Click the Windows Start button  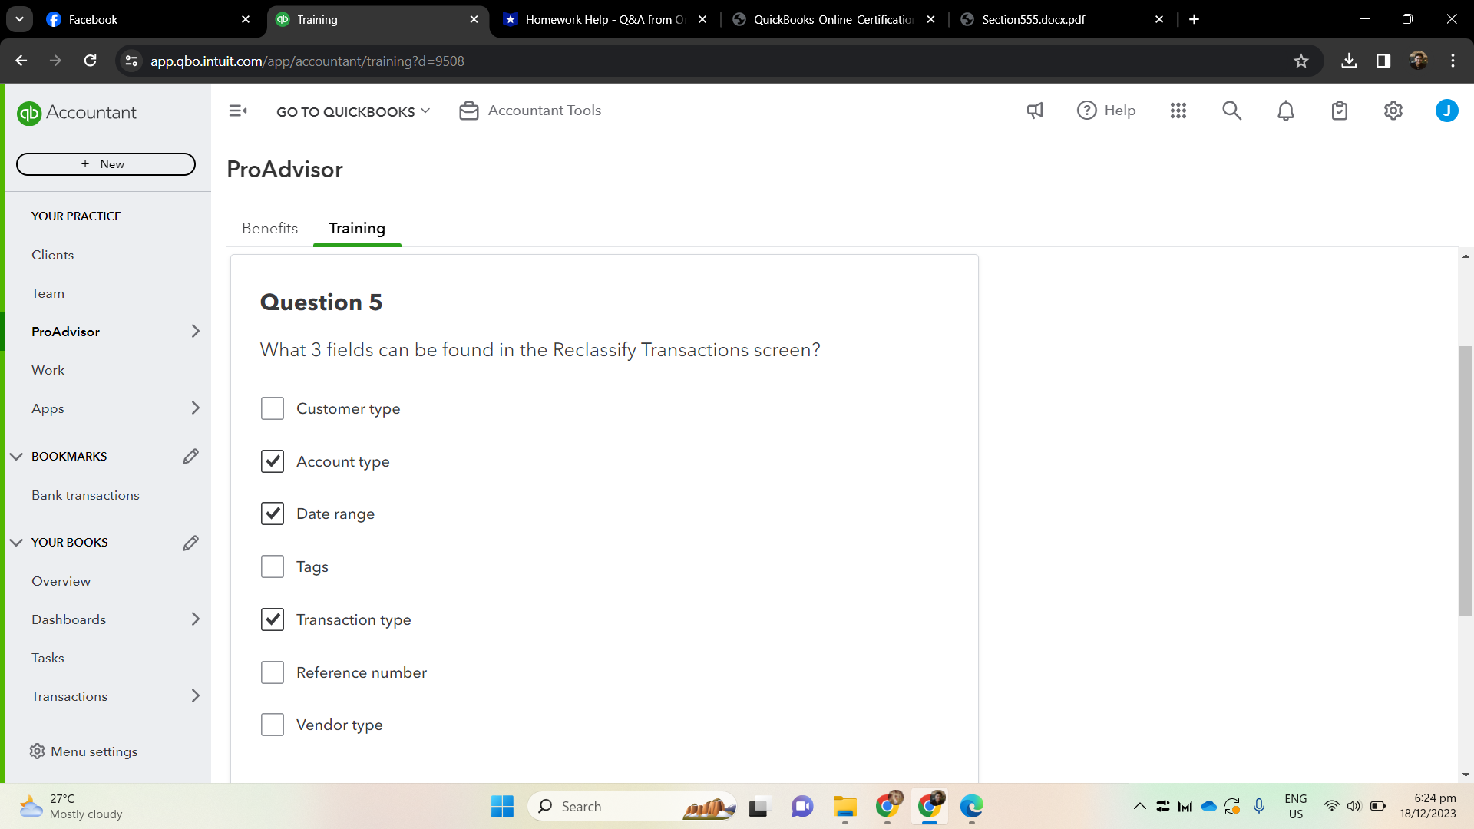tap(502, 806)
